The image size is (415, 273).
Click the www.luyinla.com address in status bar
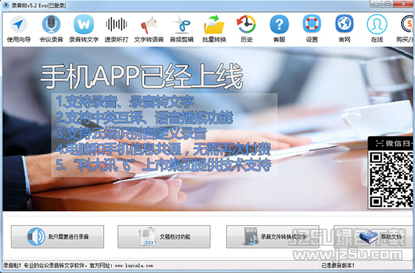pyautogui.click(x=134, y=265)
